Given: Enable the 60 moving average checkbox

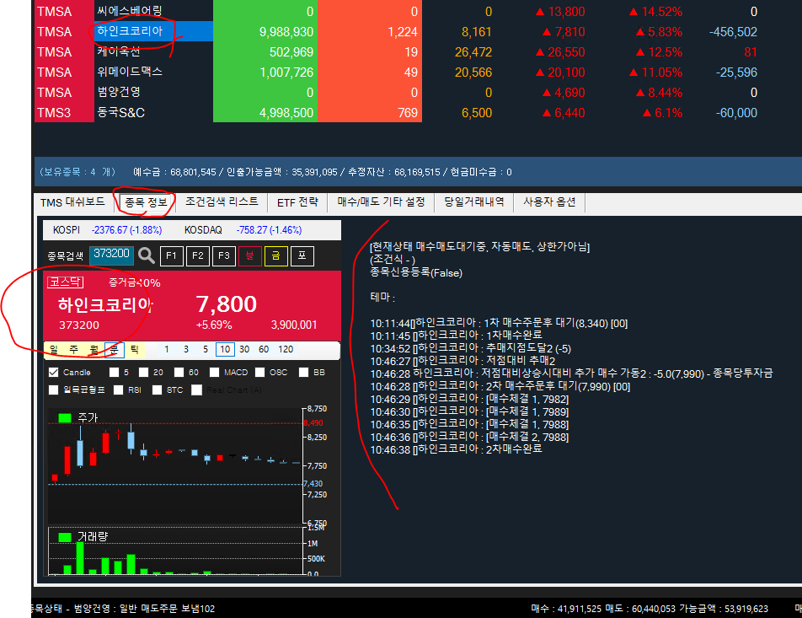Looking at the screenshot, I should click(x=179, y=373).
